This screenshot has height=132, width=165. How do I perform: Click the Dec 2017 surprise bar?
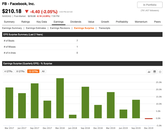click(47, 109)
